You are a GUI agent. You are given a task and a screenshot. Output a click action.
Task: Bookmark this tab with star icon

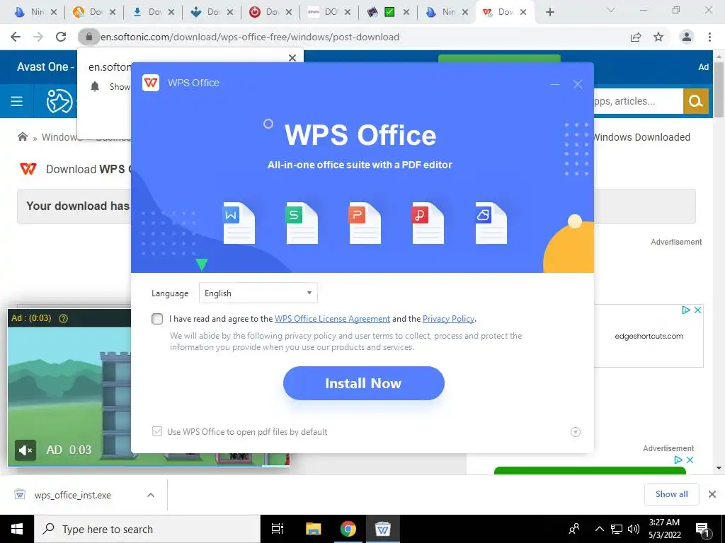pos(658,37)
